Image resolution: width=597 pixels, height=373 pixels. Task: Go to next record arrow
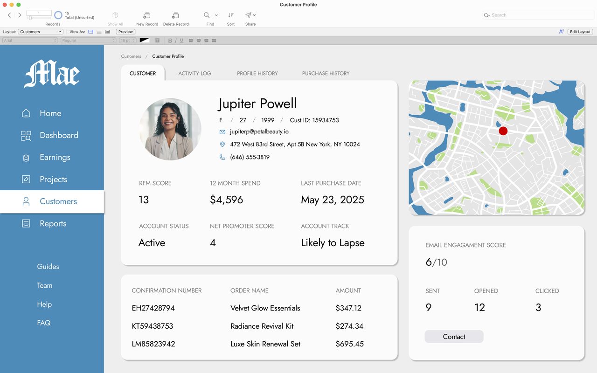pos(20,15)
